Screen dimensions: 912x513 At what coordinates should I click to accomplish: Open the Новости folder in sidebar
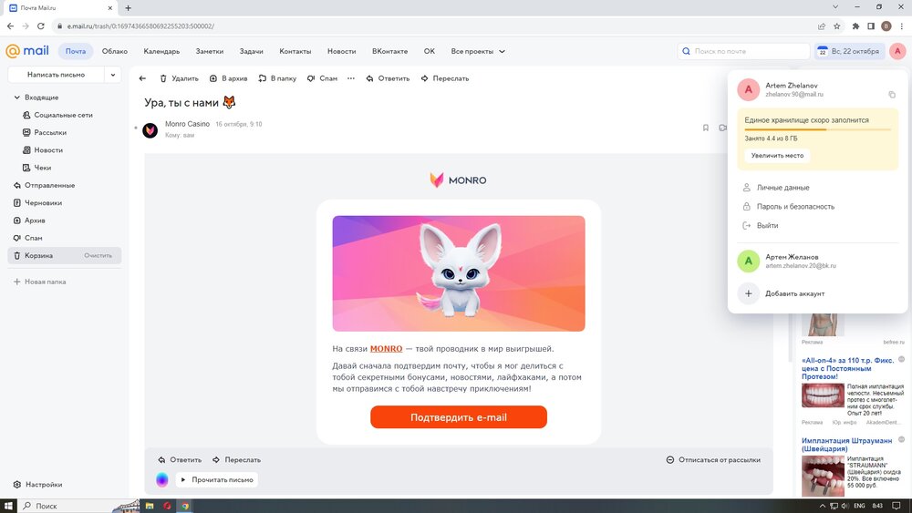pyautogui.click(x=48, y=150)
